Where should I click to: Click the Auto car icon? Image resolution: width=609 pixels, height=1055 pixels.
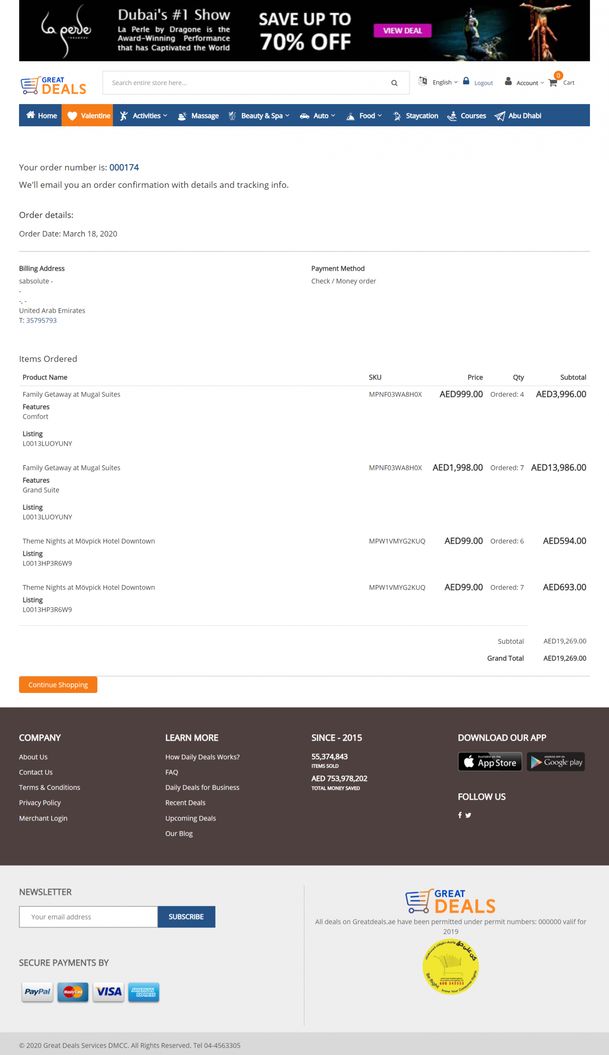(304, 116)
